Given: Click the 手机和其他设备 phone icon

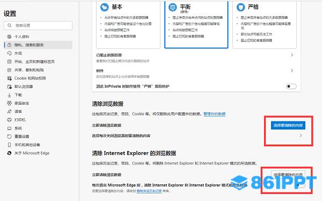Looking at the screenshot, I should click(9, 145).
